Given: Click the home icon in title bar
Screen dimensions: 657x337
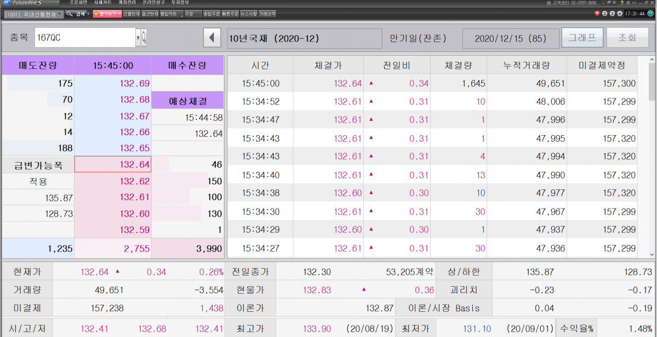Looking at the screenshot, I should 627,3.
